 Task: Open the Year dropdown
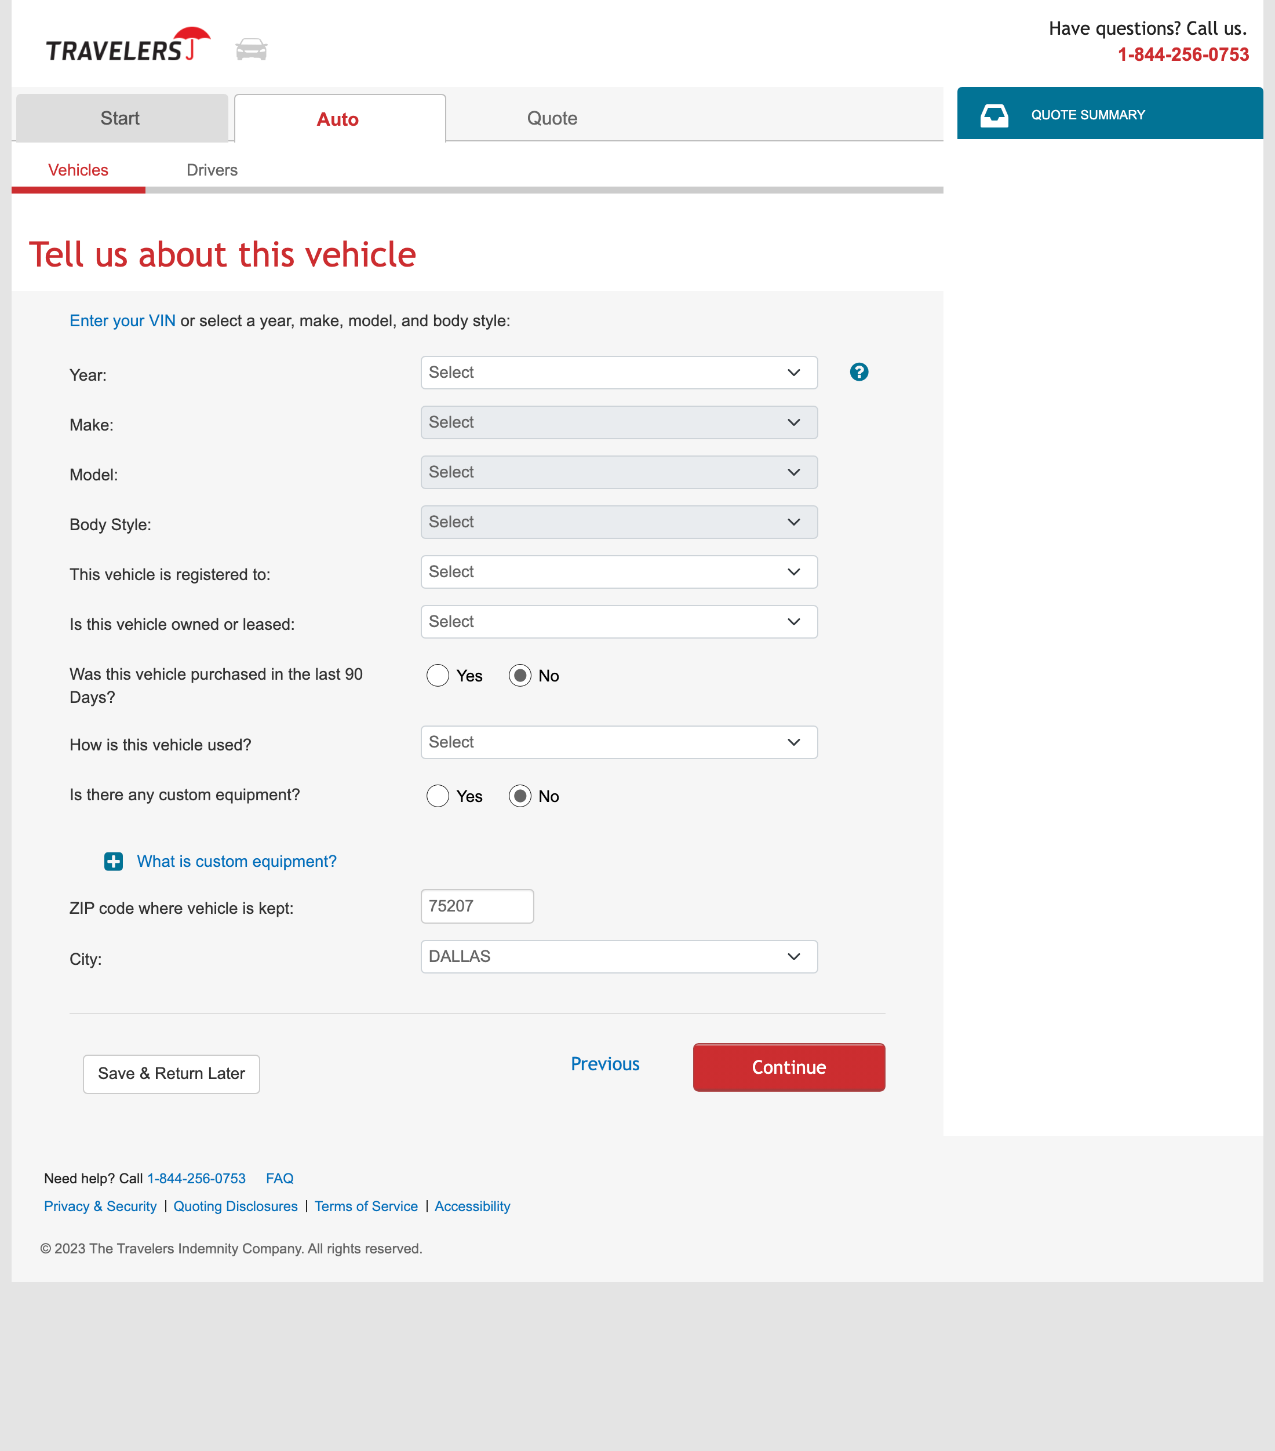coord(618,372)
